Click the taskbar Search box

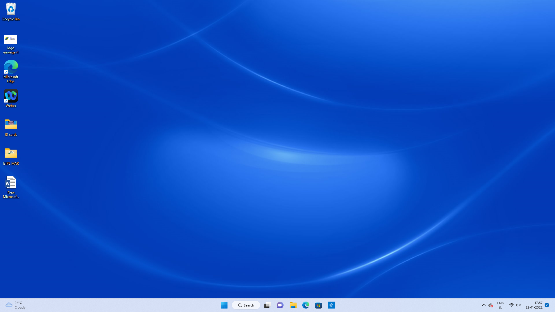246,305
